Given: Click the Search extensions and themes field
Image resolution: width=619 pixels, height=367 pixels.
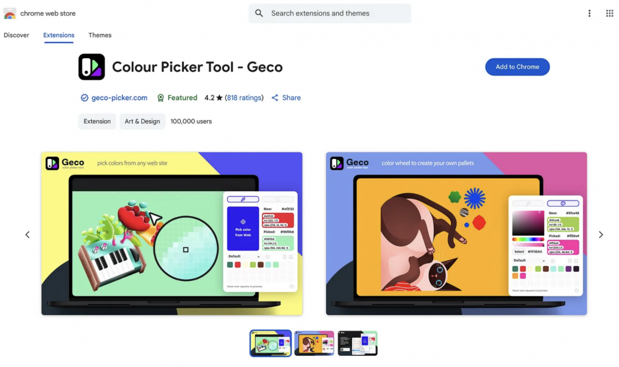Looking at the screenshot, I should click(x=330, y=14).
